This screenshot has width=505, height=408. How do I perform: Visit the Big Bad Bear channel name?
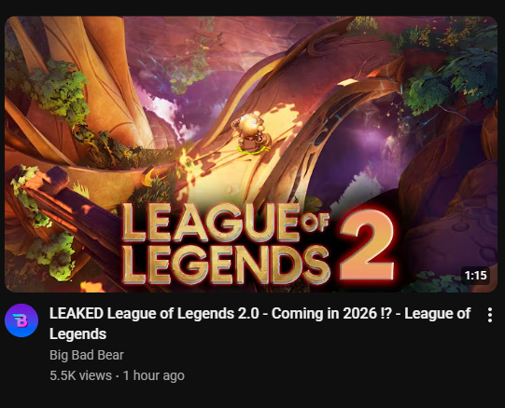[87, 355]
